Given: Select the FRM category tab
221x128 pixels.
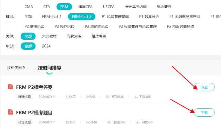Looking at the screenshot, I should pos(64,7).
